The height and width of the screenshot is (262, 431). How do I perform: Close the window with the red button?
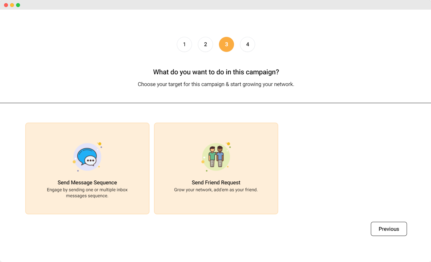[x=6, y=5]
